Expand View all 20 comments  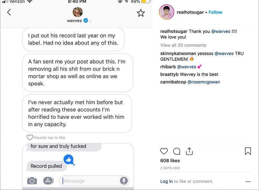[x=183, y=45]
